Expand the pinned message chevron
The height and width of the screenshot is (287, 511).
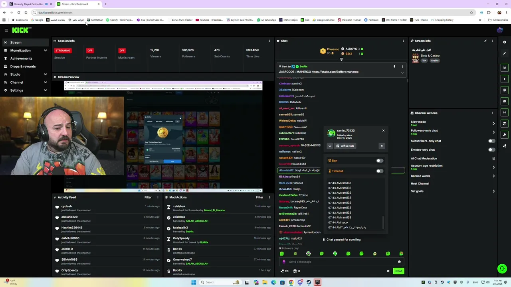(x=402, y=73)
